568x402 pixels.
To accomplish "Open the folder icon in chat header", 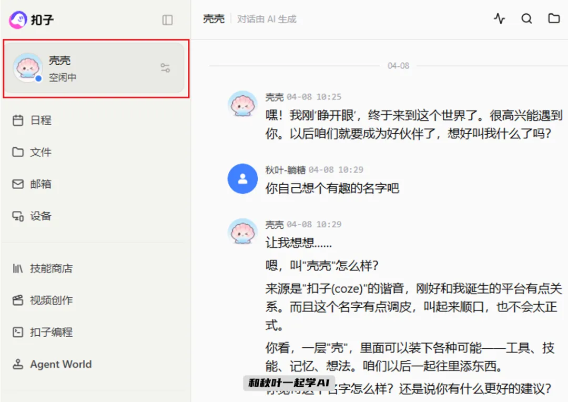I will [x=554, y=18].
